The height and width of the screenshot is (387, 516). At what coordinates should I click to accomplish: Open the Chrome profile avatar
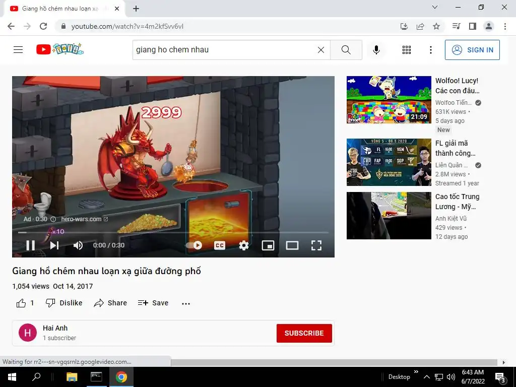(x=489, y=26)
